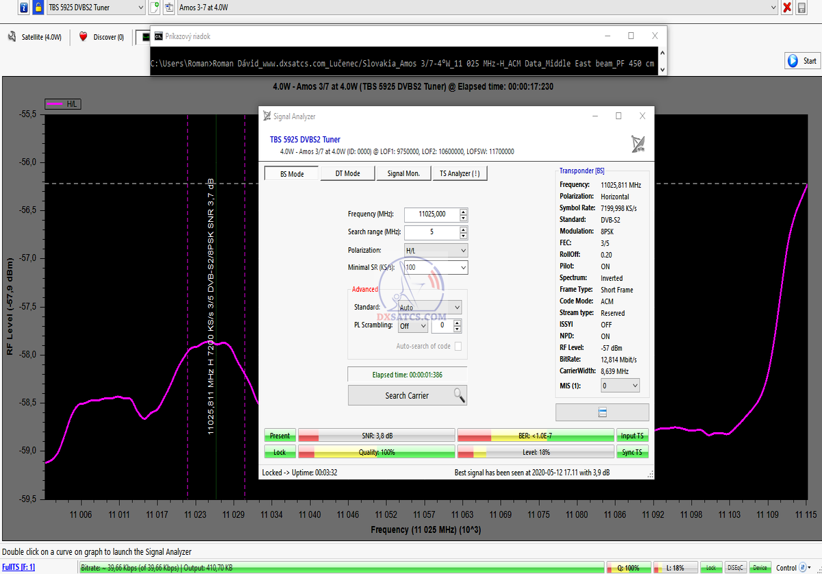Click the add new document icon
822x574 pixels.
154,8
